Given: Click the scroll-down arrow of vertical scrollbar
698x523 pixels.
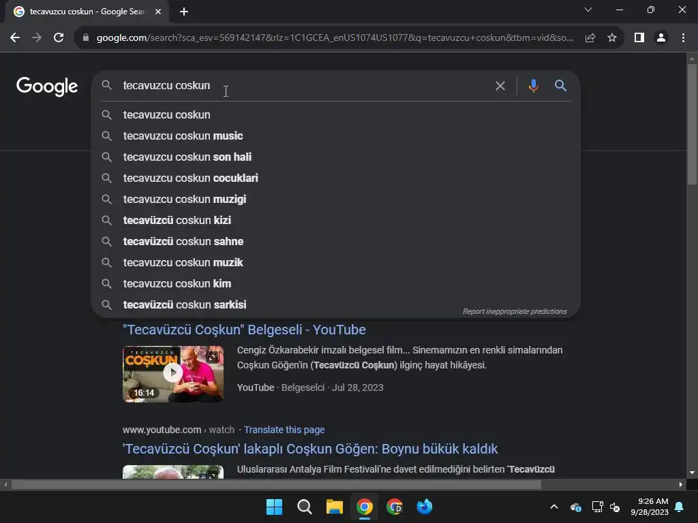Looking at the screenshot, I should [x=692, y=473].
